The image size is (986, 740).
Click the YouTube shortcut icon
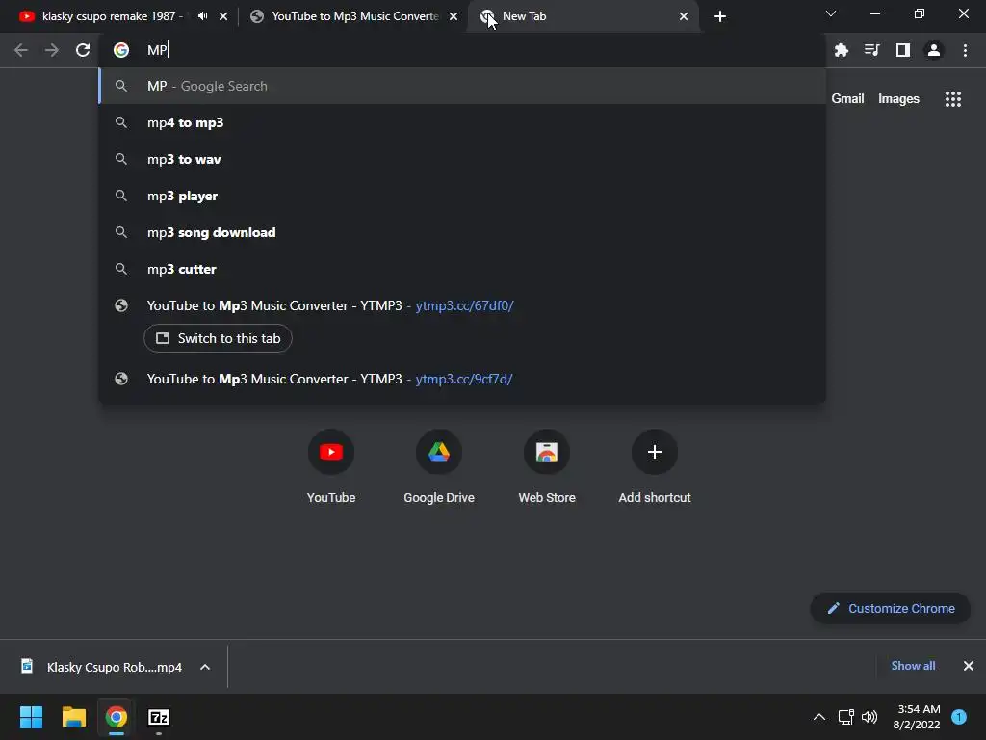331,452
